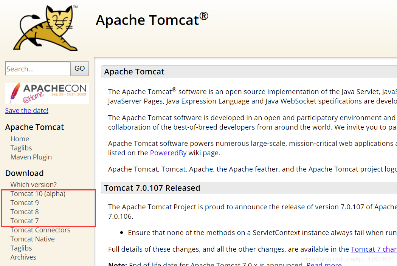Open the Maven Plugin sidebar link
397x266 pixels.
click(31, 157)
